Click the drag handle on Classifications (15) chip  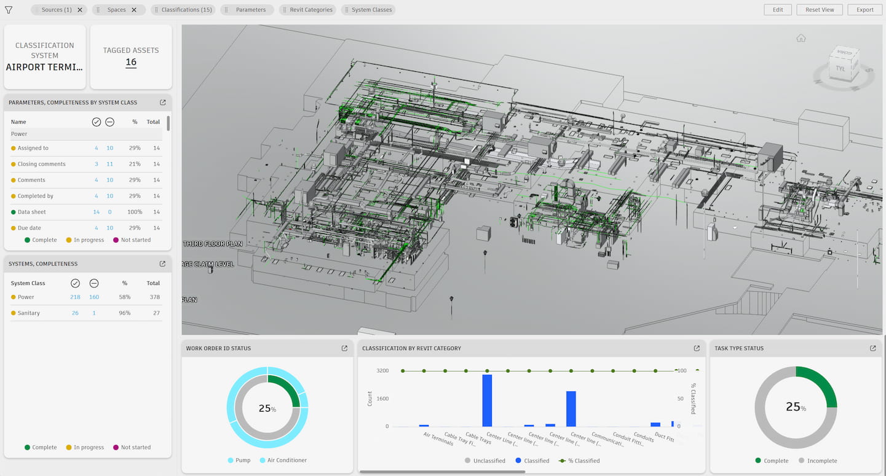coord(156,10)
